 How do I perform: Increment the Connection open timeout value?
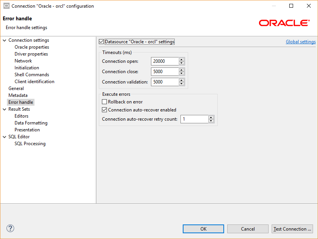pos(181,59)
